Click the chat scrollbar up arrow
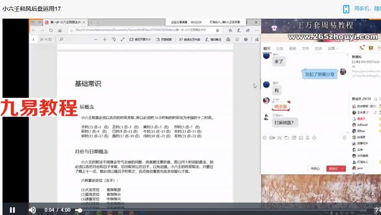The image size is (381, 215). click(x=347, y=55)
